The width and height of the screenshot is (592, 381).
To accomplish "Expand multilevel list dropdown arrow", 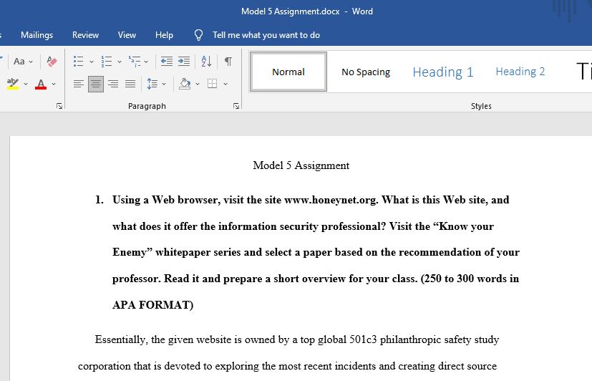I will pyautogui.click(x=146, y=62).
